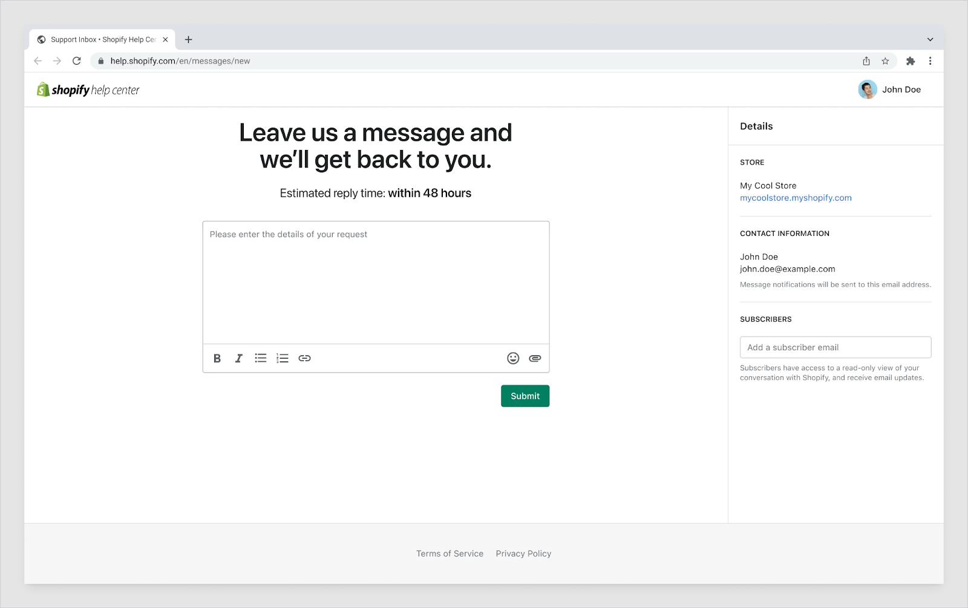Insert a hyperlink into the message
The width and height of the screenshot is (968, 608).
point(304,358)
